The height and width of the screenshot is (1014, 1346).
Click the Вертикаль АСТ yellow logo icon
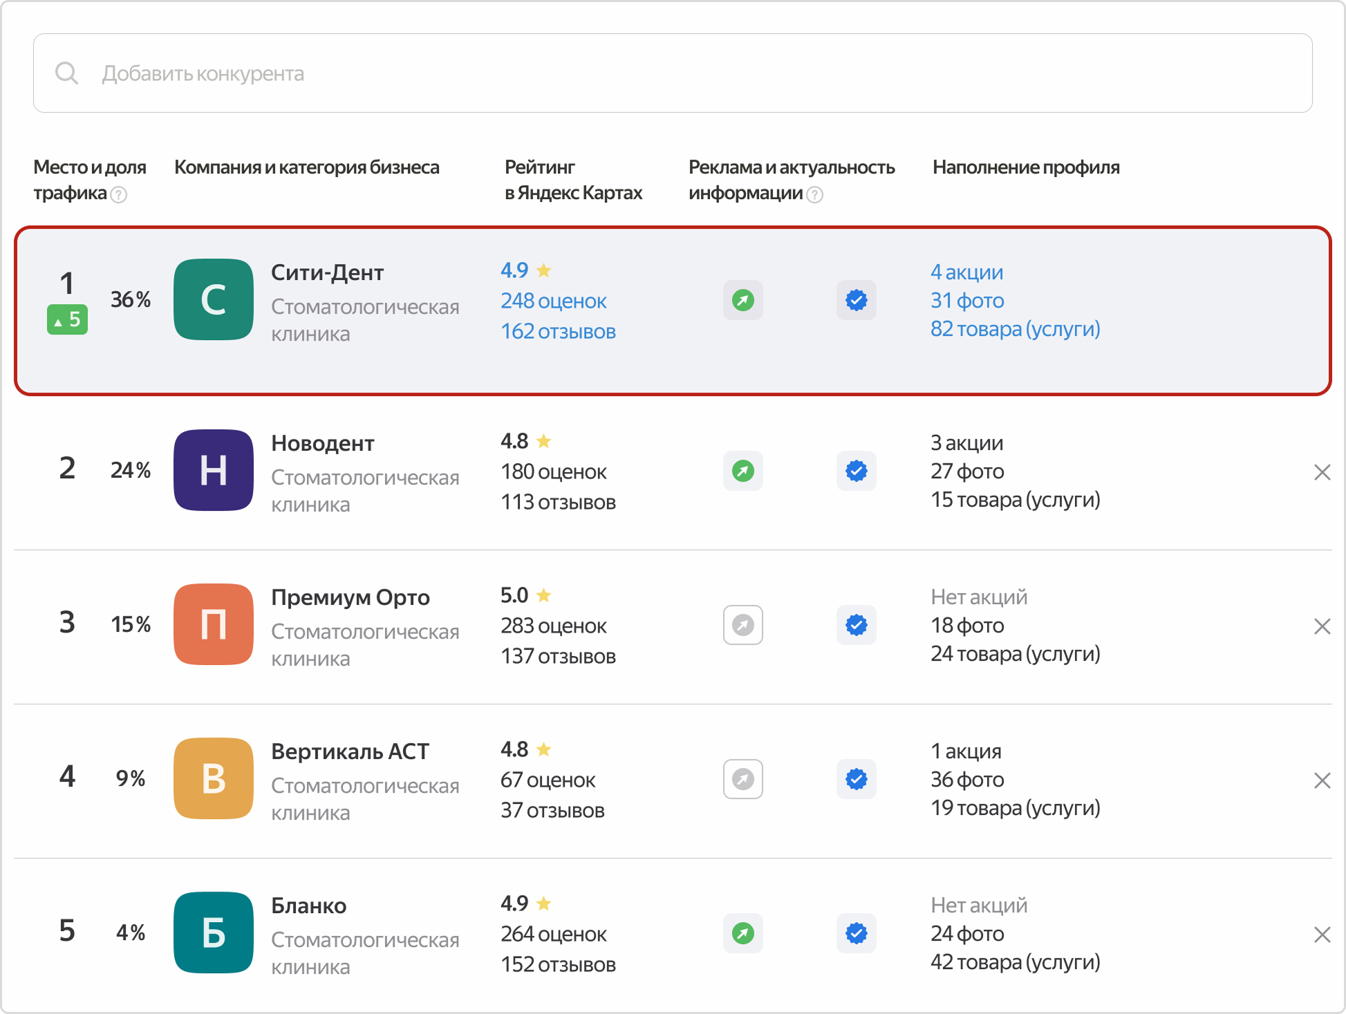213,778
